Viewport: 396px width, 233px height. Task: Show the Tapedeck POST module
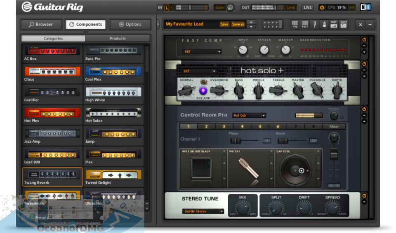tap(305, 24)
